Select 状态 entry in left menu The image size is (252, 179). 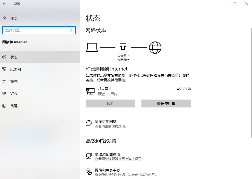tap(14, 57)
